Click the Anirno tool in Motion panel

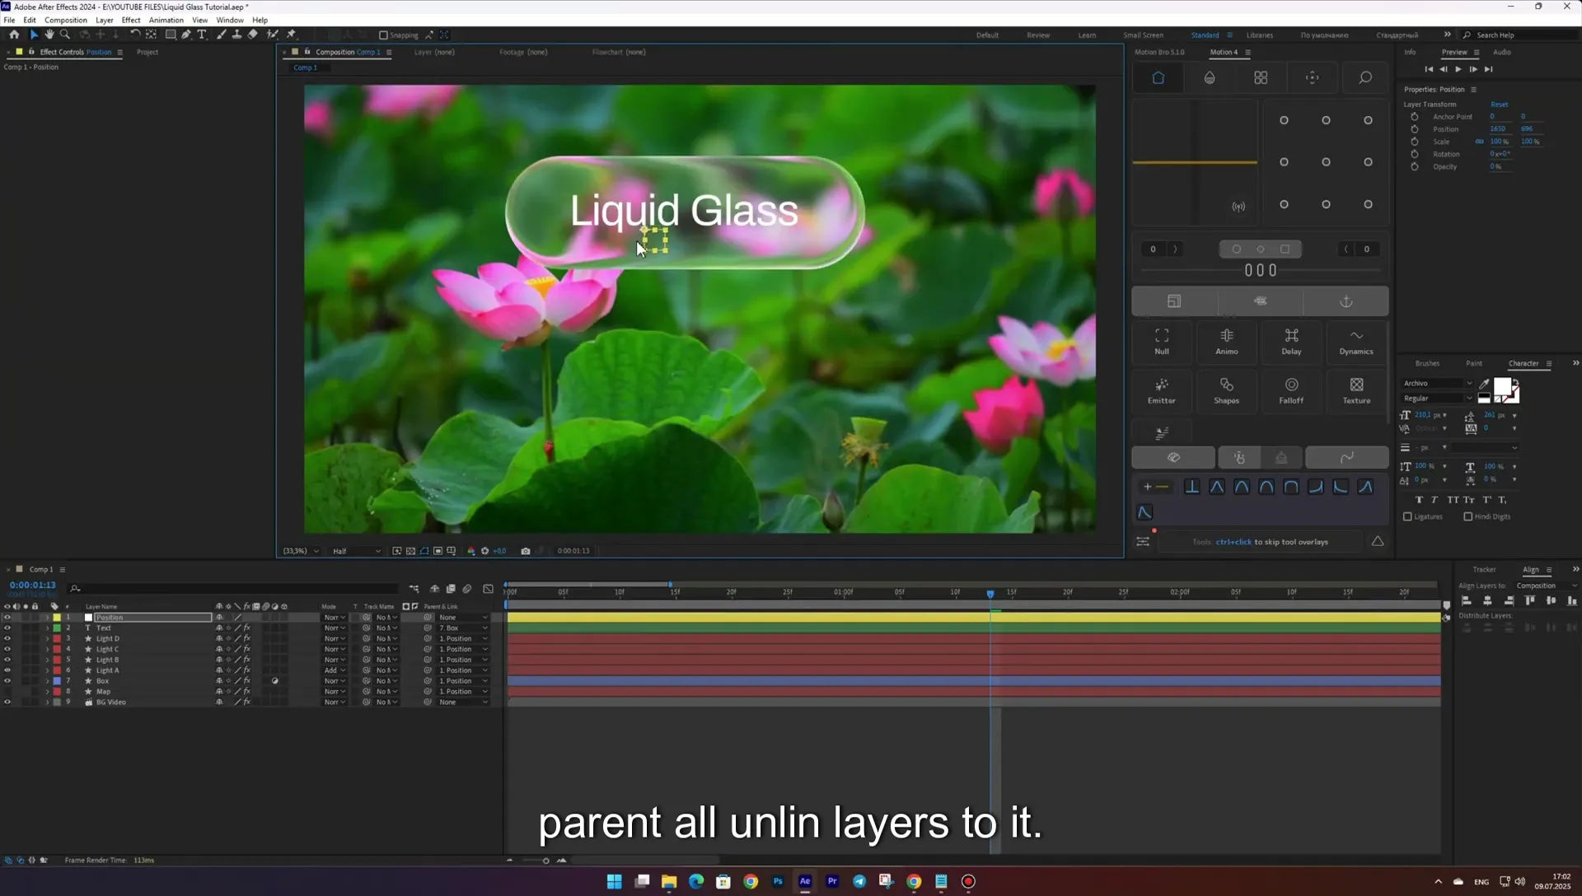point(1226,342)
